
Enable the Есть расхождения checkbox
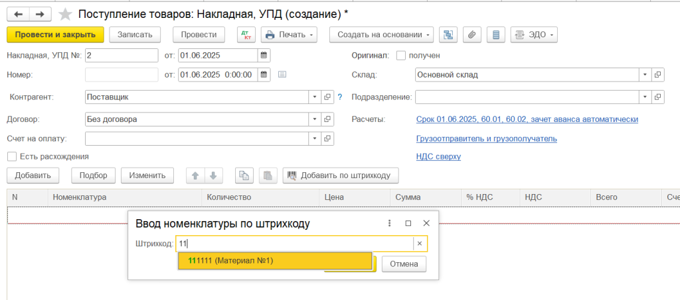click(x=11, y=156)
